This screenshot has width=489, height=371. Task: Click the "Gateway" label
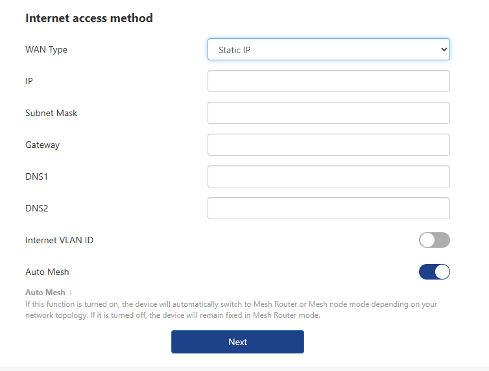[42, 145]
